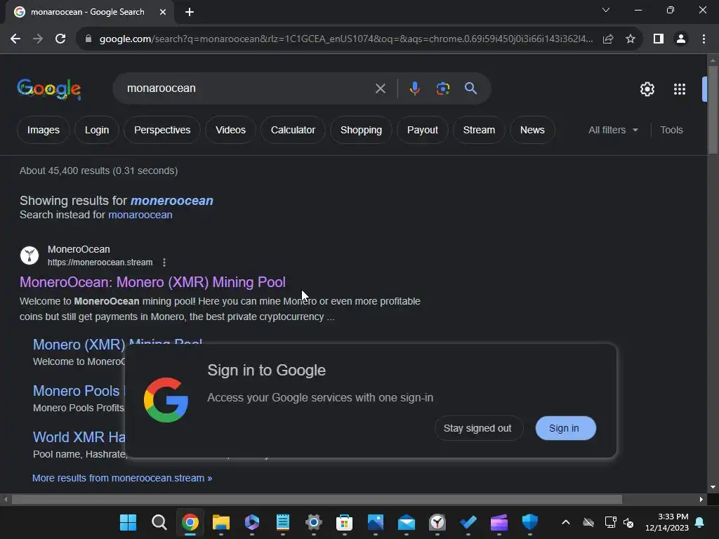The width and height of the screenshot is (719, 539).
Task: Open the Chrome side panel
Action: (x=659, y=39)
